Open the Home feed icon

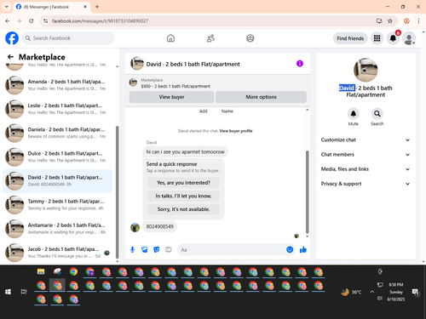[170, 38]
